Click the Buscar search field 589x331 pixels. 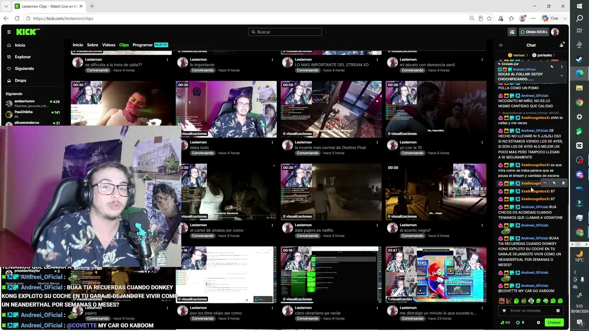pyautogui.click(x=285, y=32)
